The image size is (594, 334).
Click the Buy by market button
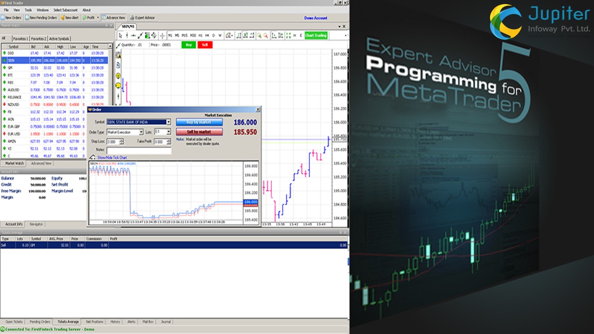[x=199, y=122]
